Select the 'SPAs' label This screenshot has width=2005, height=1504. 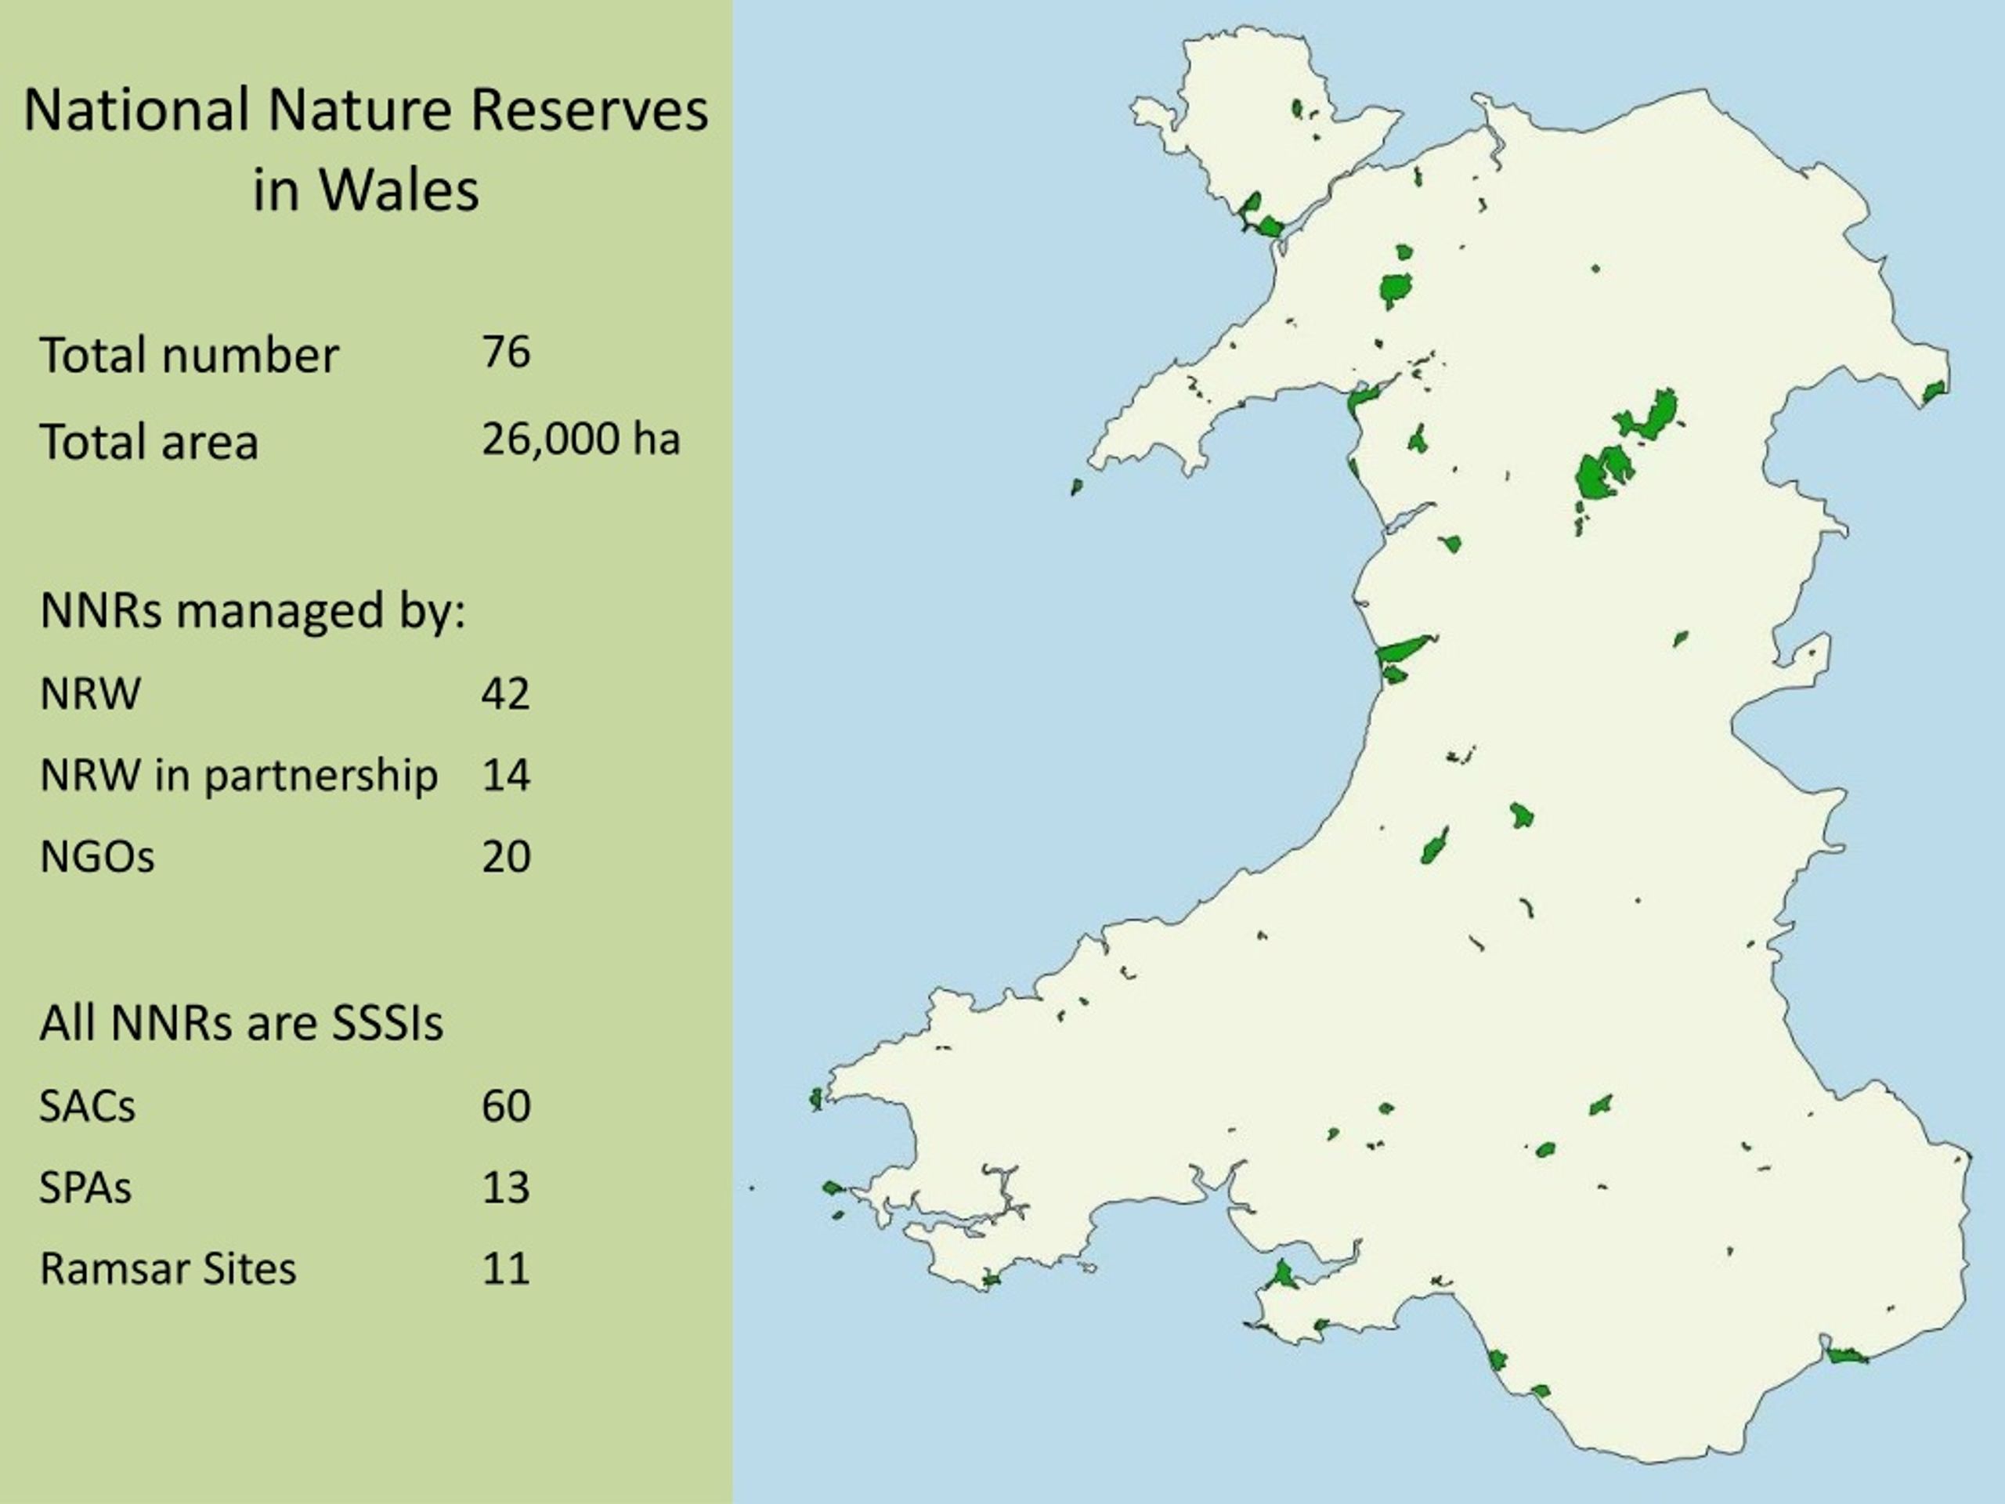(85, 1188)
